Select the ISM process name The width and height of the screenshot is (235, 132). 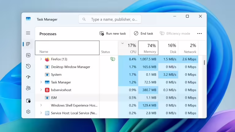54,98
